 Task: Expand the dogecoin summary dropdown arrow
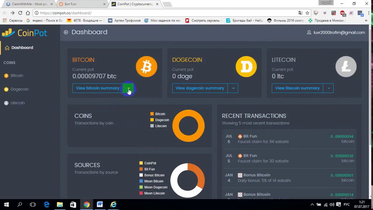(233, 88)
